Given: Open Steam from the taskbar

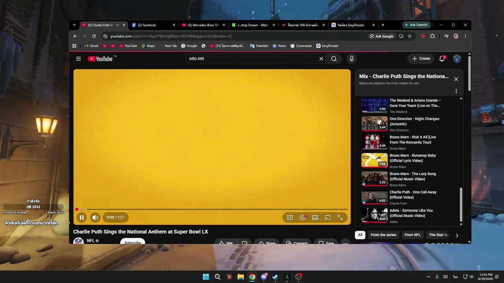Looking at the screenshot, I should pyautogui.click(x=275, y=277).
